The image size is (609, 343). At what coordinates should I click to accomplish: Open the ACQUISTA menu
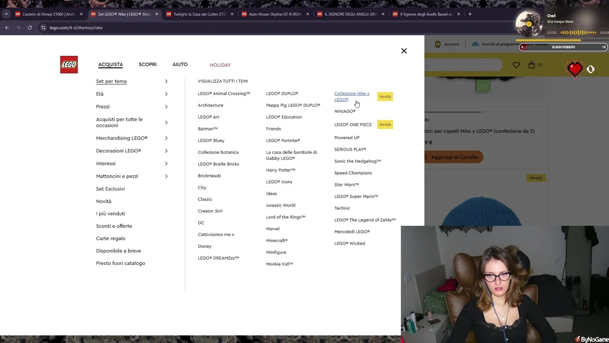pyautogui.click(x=110, y=65)
